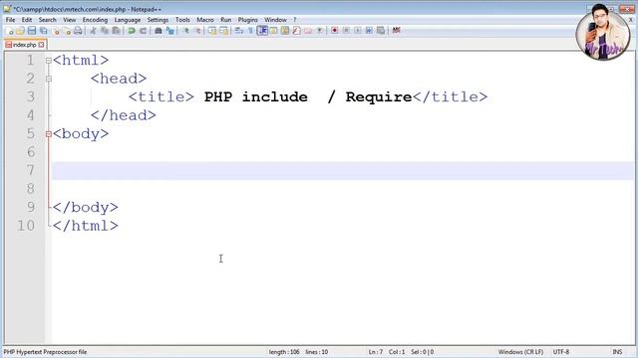
Task: Toggle Show All Characters pilcrow icon
Action: (250, 31)
